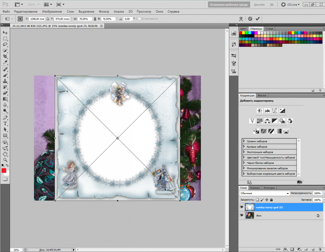Screen dimensions: 325x252
Task: Open the Фильтр menu
Action: pyautogui.click(x=104, y=12)
